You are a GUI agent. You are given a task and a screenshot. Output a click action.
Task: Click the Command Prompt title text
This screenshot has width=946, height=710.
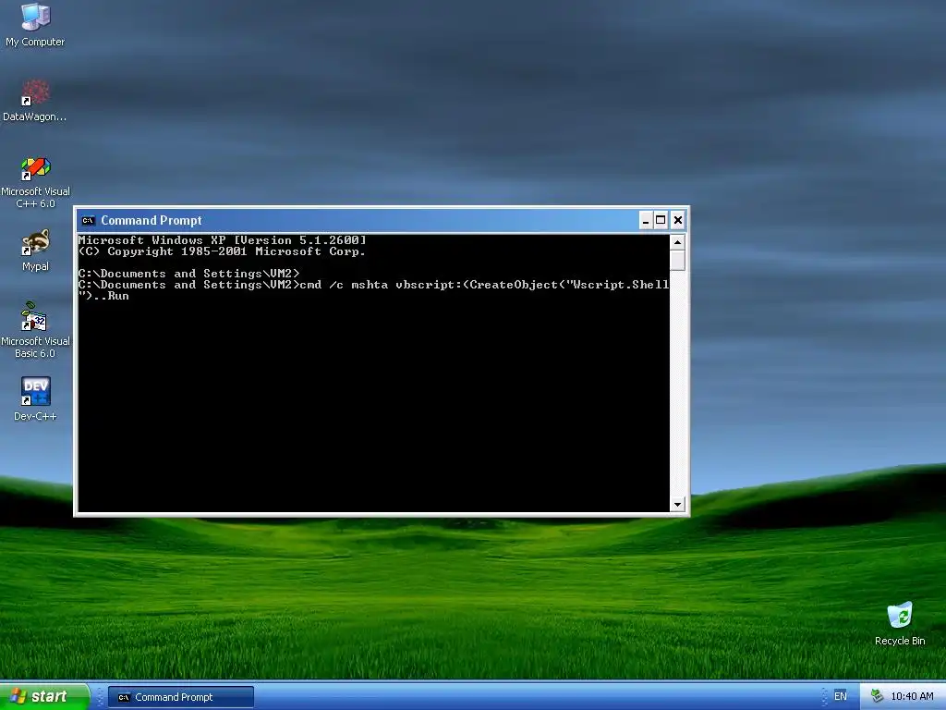pyautogui.click(x=151, y=220)
